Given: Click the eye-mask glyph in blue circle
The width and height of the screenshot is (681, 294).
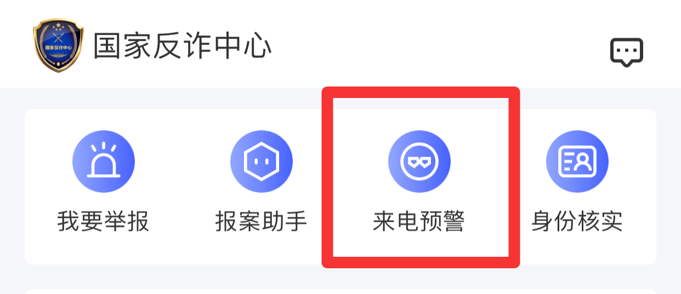Looking at the screenshot, I should coord(419,162).
